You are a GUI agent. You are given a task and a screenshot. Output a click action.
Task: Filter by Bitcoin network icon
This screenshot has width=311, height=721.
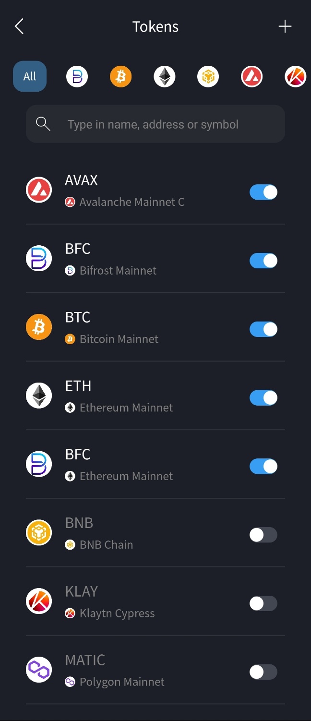pyautogui.click(x=120, y=76)
